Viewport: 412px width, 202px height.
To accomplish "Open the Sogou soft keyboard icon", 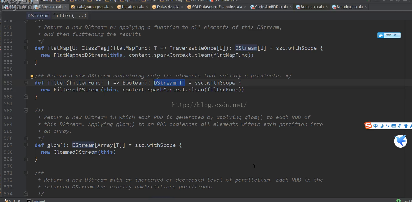I will pos(393,126).
